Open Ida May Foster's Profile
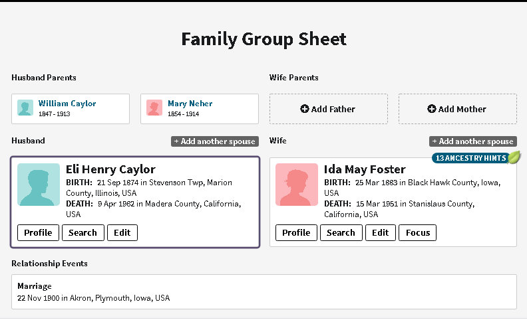Viewport: 527px width, 322px height. tap(296, 232)
